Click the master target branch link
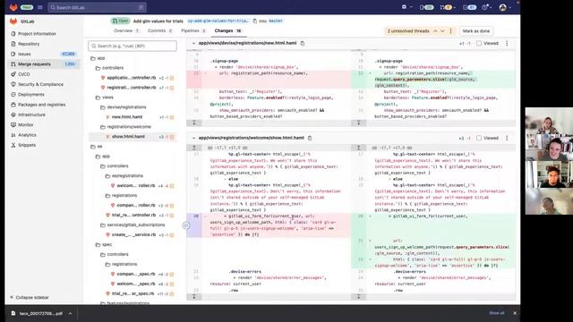 (x=276, y=21)
